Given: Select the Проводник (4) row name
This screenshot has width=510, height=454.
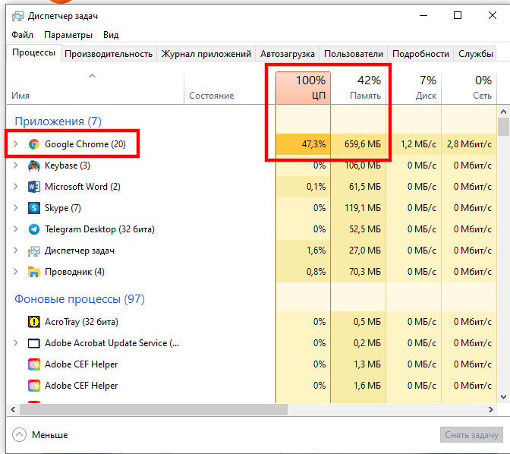Looking at the screenshot, I should (74, 272).
